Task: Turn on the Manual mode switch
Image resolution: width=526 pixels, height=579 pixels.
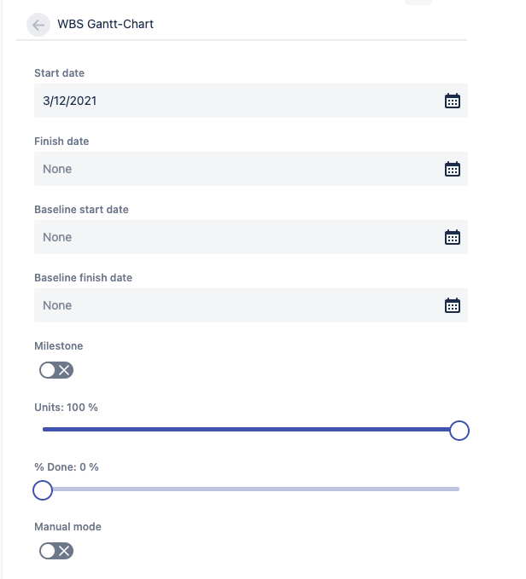Action: (56, 551)
